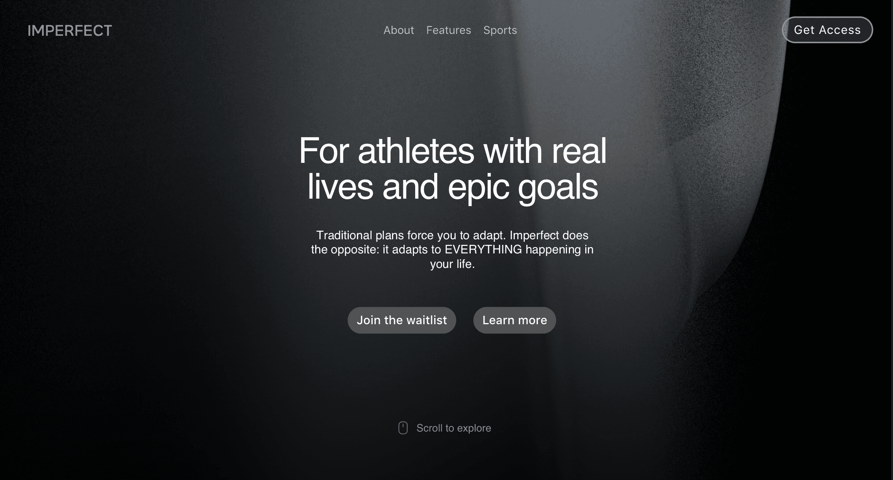Click the 'lives and epic goals' headline line
Screen dimensions: 893x480
pos(452,186)
